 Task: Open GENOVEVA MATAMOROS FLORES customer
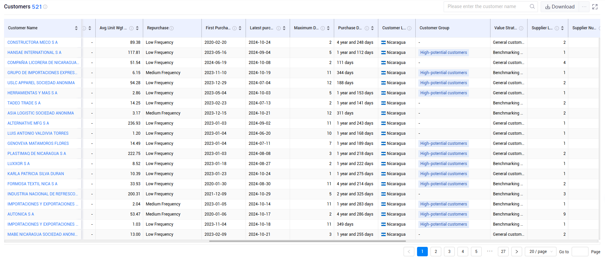(38, 143)
